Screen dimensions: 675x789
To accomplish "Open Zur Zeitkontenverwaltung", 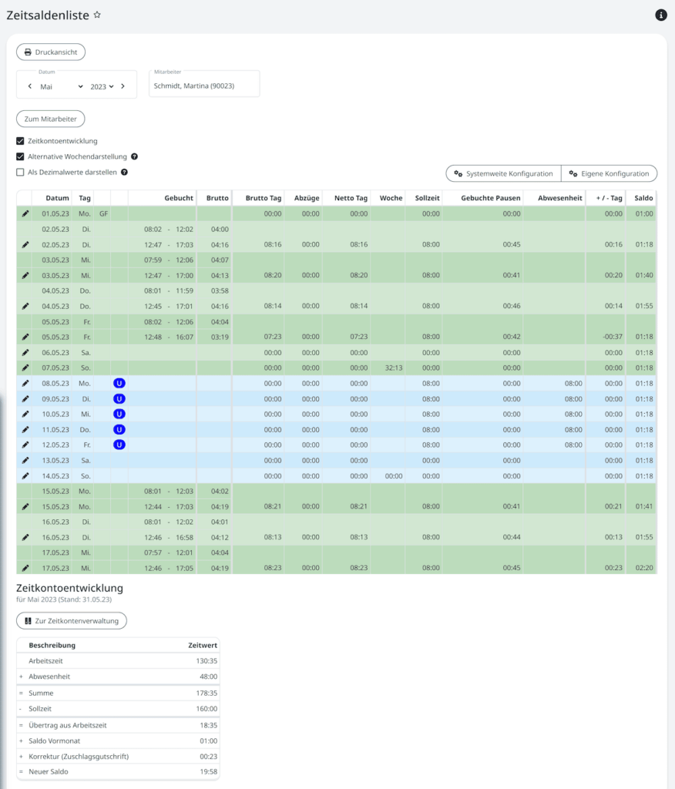I will [71, 620].
